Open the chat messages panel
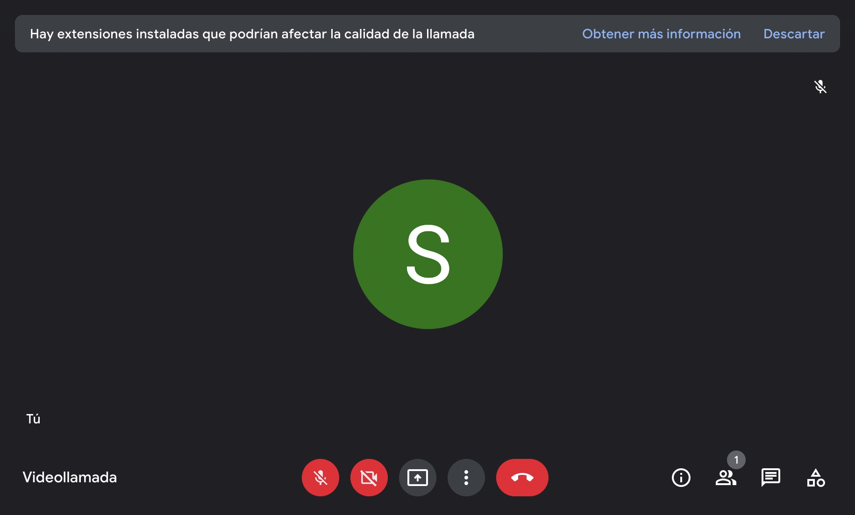 point(771,478)
